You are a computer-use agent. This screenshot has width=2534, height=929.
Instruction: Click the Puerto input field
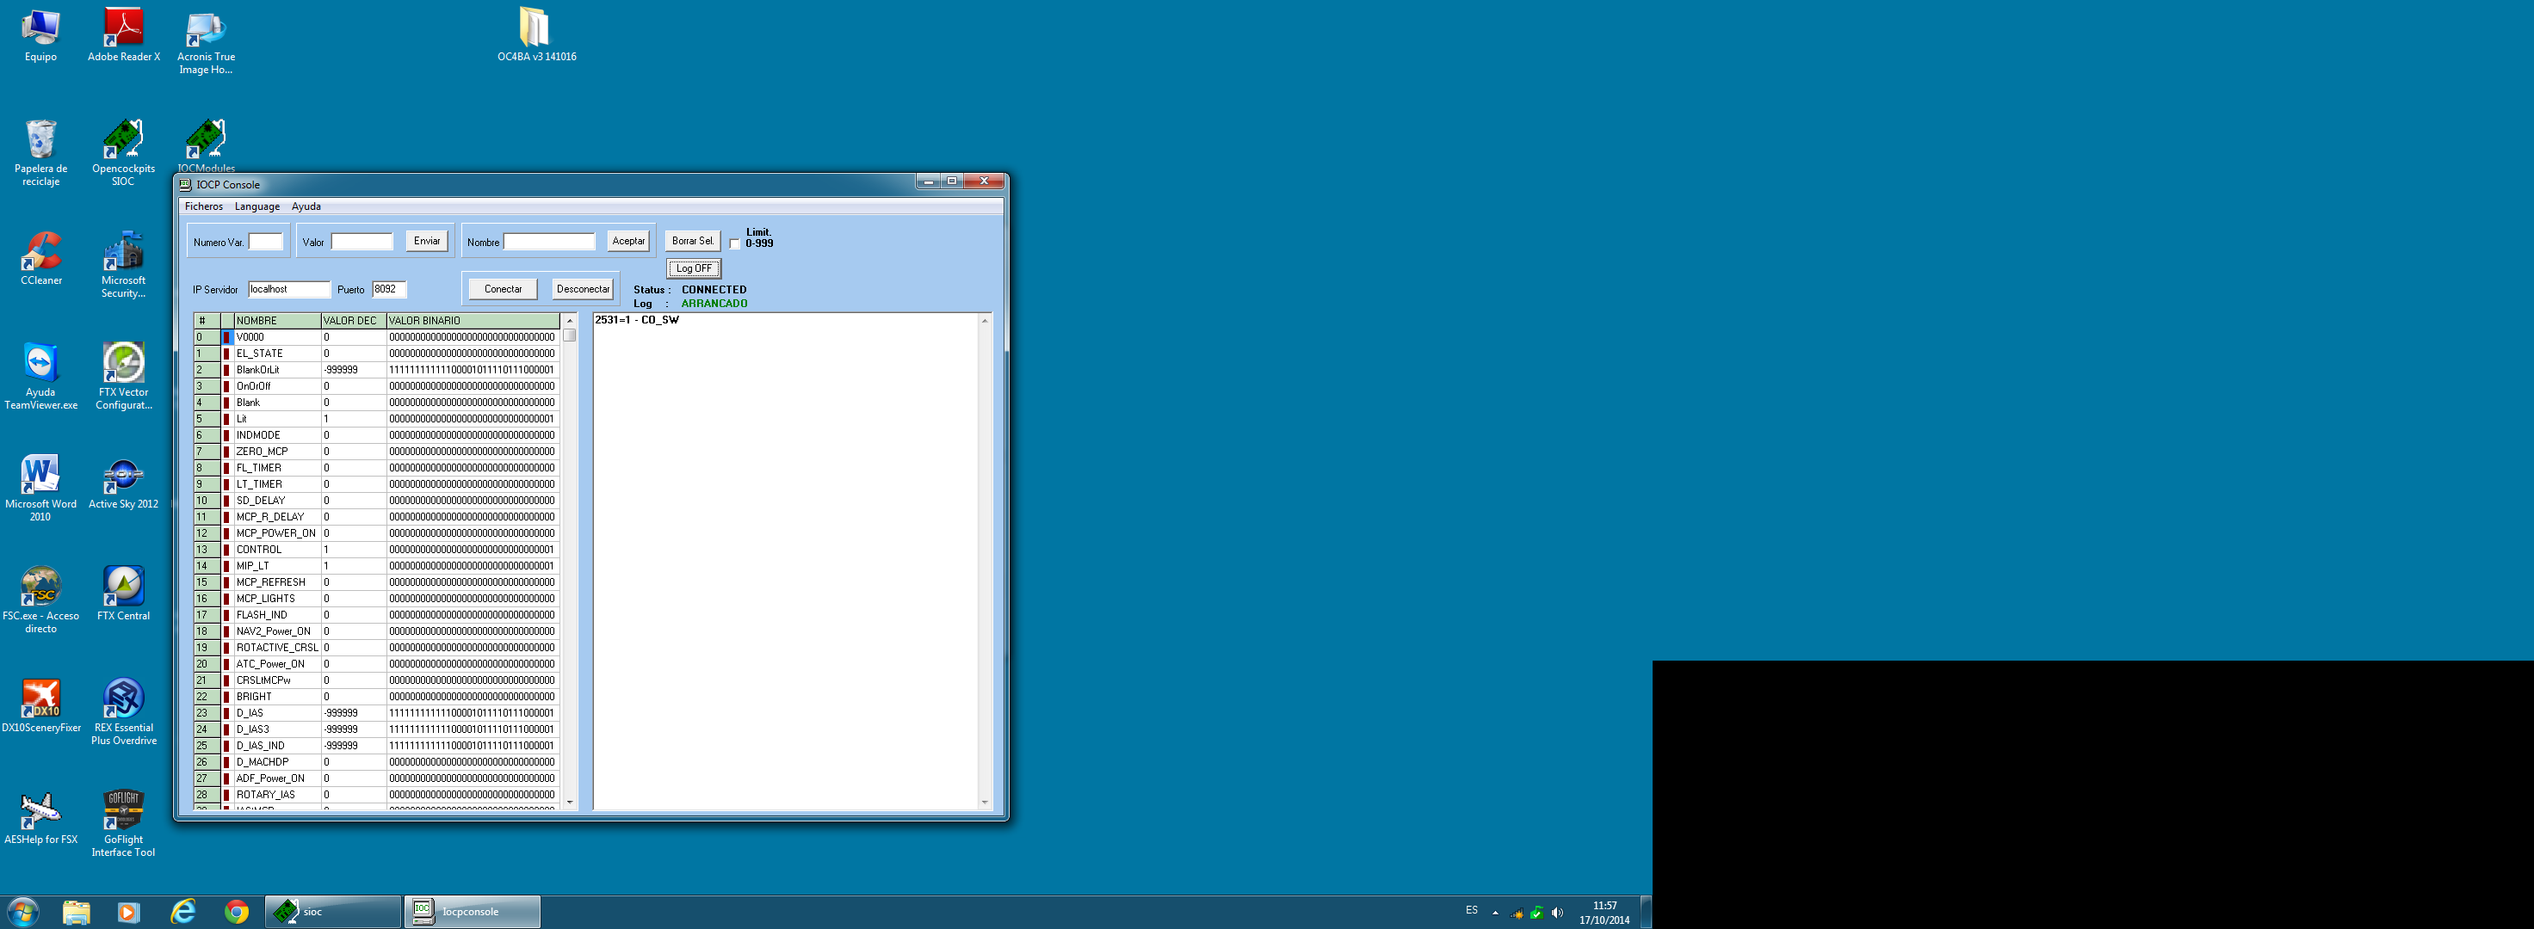tap(388, 289)
